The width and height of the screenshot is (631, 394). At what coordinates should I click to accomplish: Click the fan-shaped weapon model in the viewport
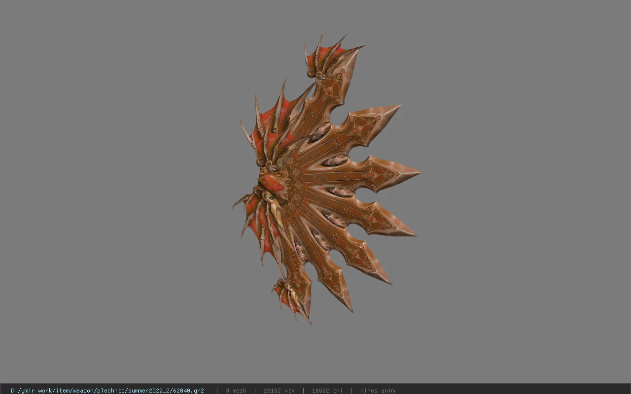pos(326,180)
